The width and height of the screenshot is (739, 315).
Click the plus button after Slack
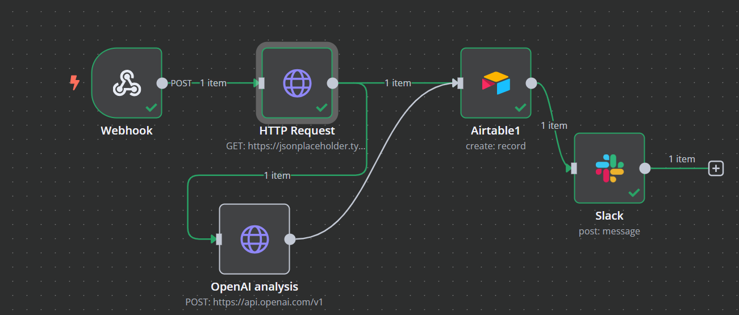[716, 168]
